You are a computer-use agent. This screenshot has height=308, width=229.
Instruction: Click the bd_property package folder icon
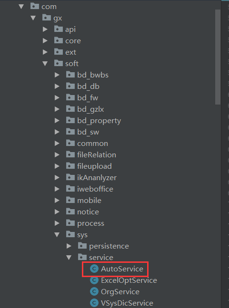[70, 120]
